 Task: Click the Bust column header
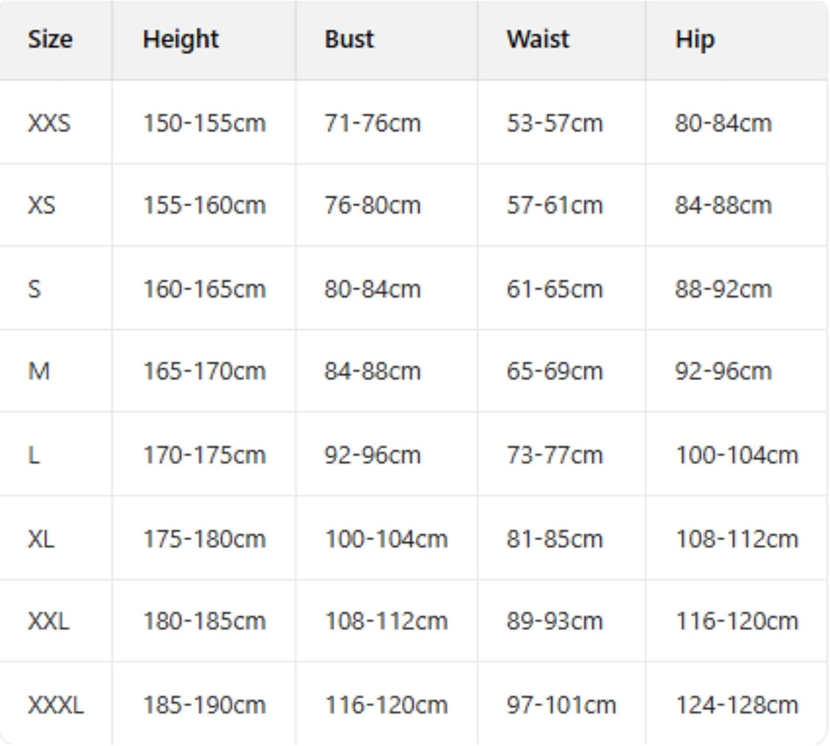point(349,39)
